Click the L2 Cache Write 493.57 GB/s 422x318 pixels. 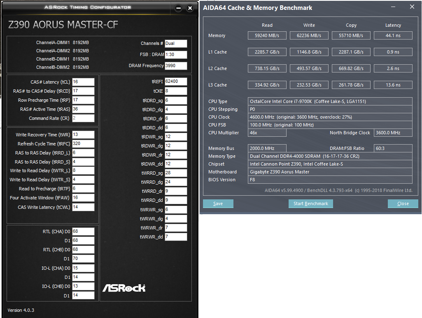[x=309, y=68]
